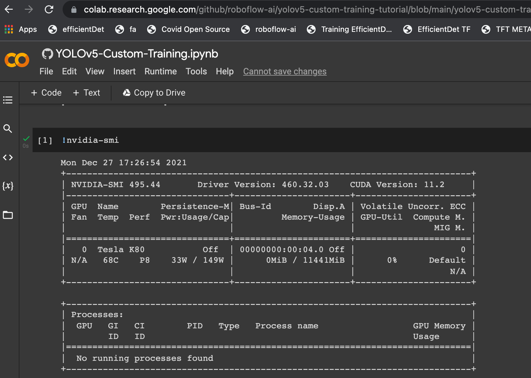Click the YOLOv5-Custom-Training.ipynb title

point(137,54)
